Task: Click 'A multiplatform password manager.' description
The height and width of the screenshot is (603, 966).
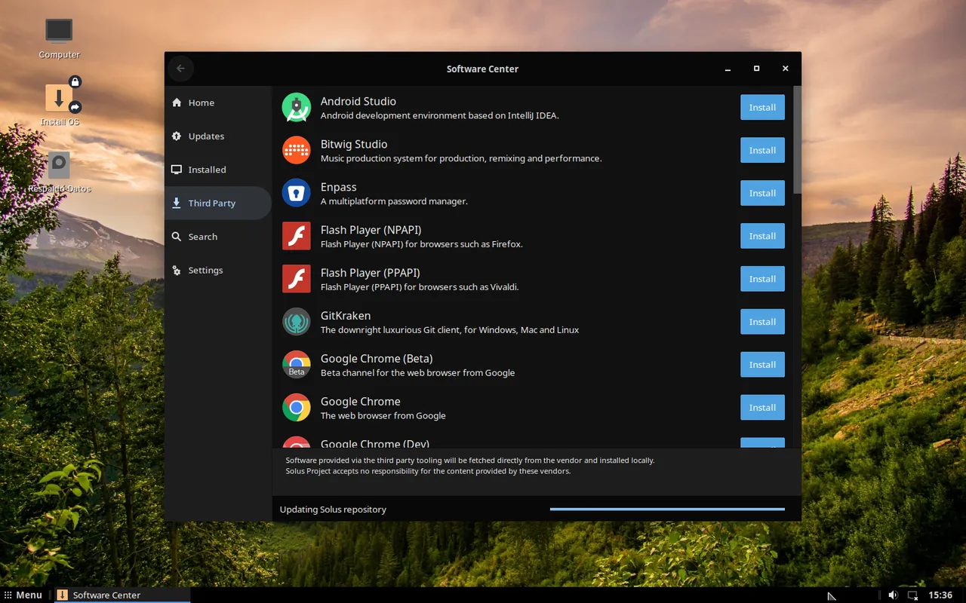Action: click(394, 201)
